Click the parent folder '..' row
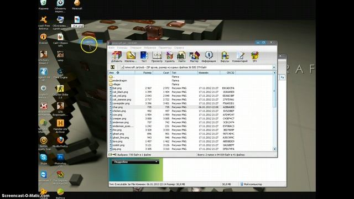The width and height of the screenshot is (354, 199). pos(171,77)
